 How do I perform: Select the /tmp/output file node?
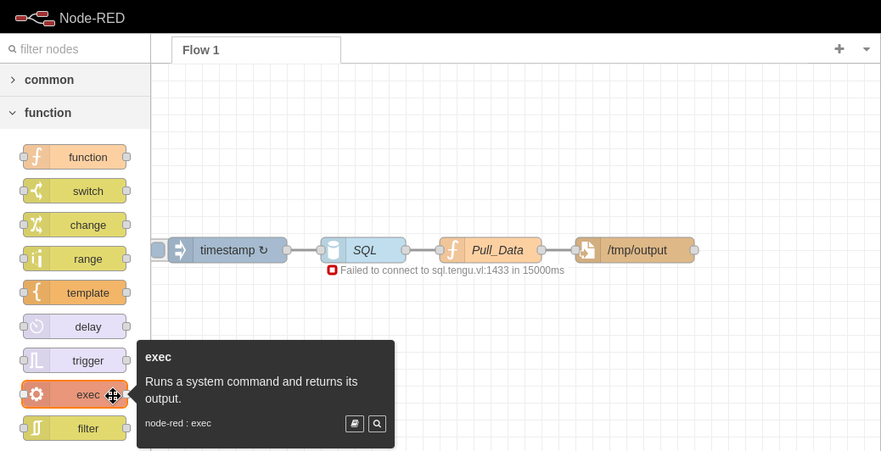[x=635, y=250]
